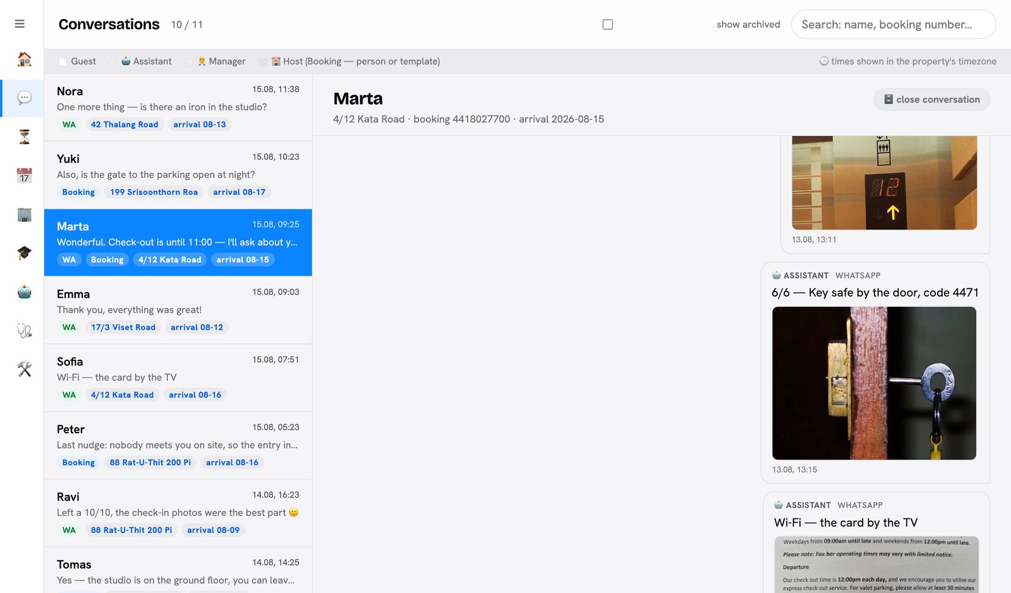
Task: Click the show archived label
Action: pyautogui.click(x=748, y=25)
